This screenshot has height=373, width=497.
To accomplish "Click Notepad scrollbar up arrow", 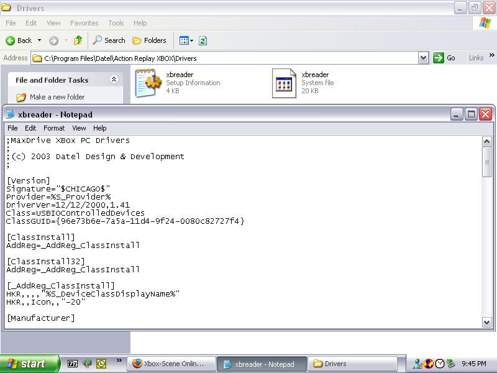I will coord(486,142).
